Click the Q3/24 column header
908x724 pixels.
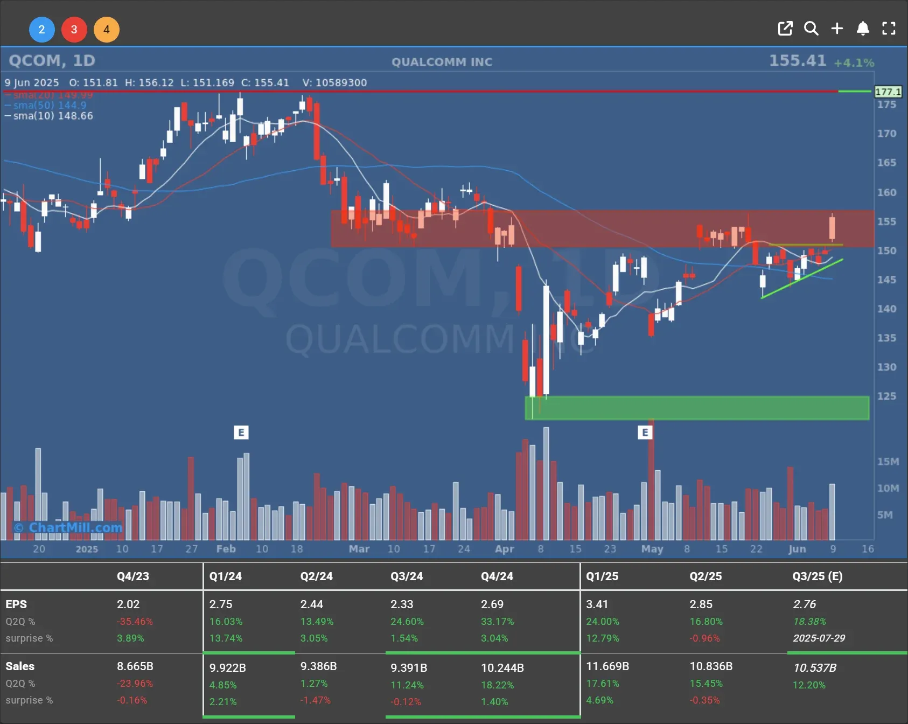click(x=407, y=576)
